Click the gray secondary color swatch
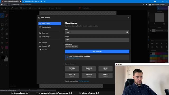The height and width of the screenshot is (95, 169). (x=6, y=60)
